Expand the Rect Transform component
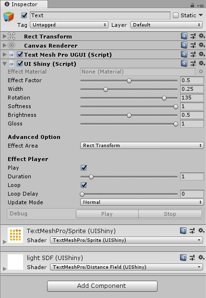This screenshot has height=298, width=206. [4, 36]
